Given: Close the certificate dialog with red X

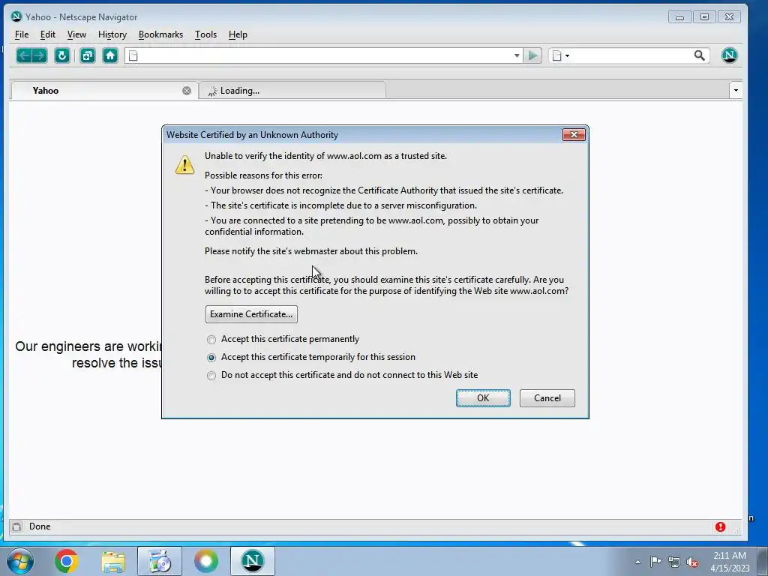Looking at the screenshot, I should [574, 134].
